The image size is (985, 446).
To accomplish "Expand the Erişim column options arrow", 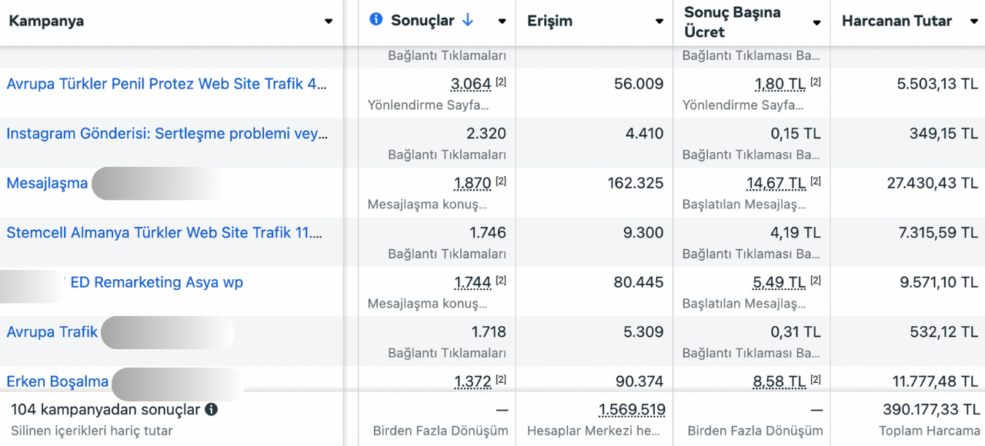I will tap(659, 22).
